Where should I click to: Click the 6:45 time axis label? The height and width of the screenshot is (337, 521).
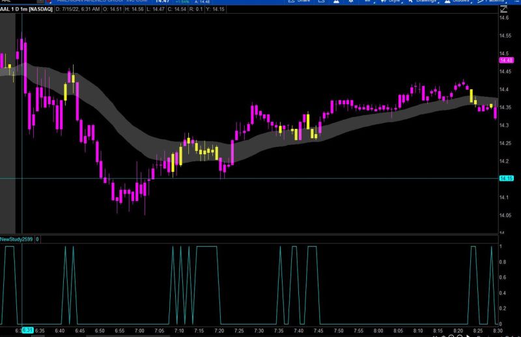click(79, 330)
